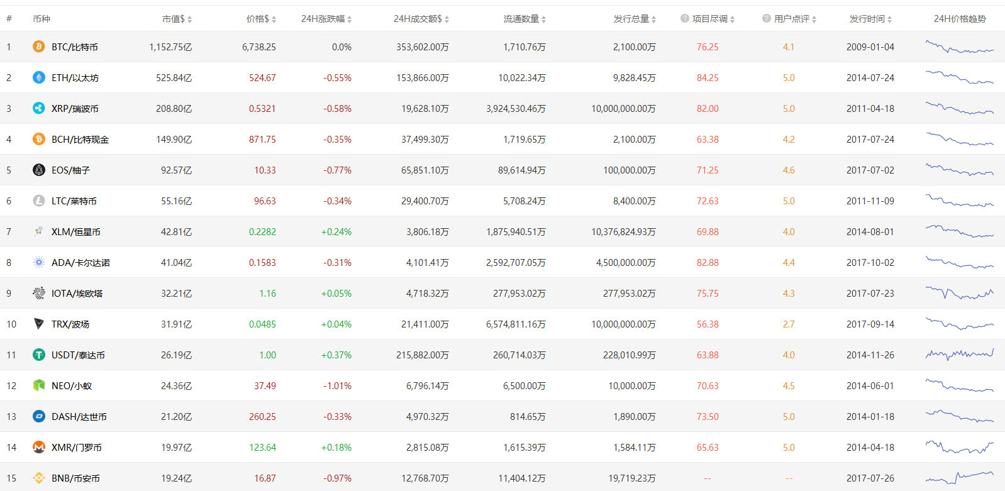Image resolution: width=1005 pixels, height=491 pixels.
Task: Click XRP total supply 10,000,000.00万
Action: [623, 109]
